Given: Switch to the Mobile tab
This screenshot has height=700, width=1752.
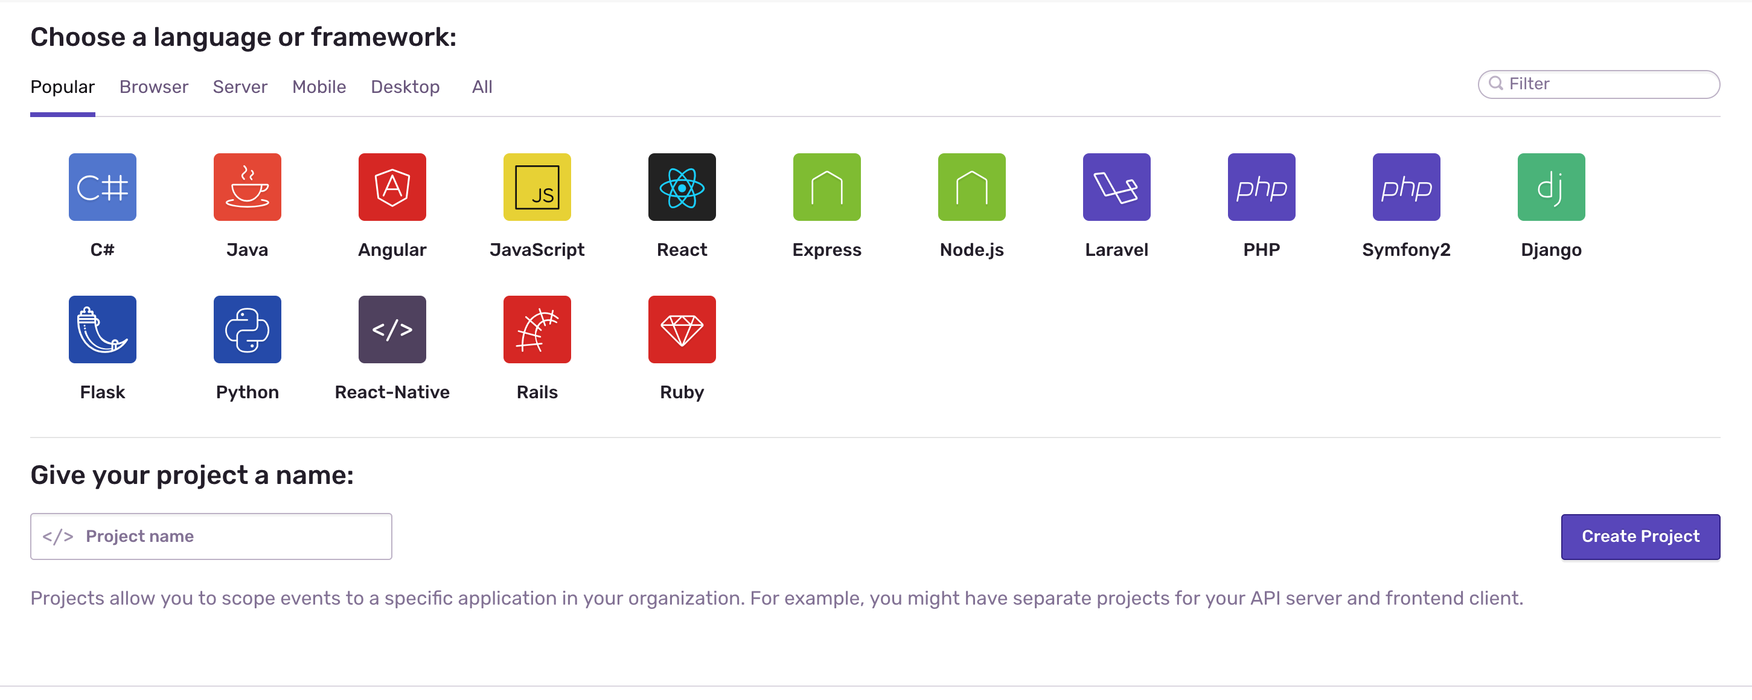Looking at the screenshot, I should tap(318, 86).
